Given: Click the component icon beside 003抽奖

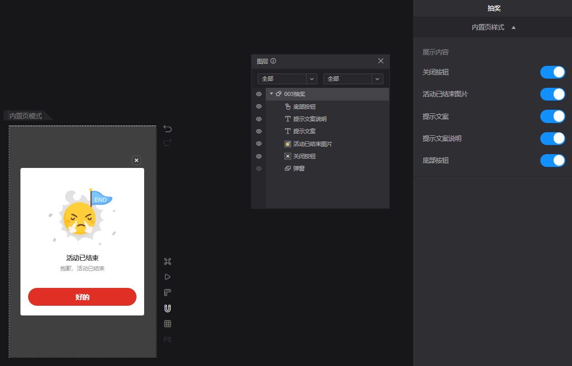Looking at the screenshot, I should [279, 94].
